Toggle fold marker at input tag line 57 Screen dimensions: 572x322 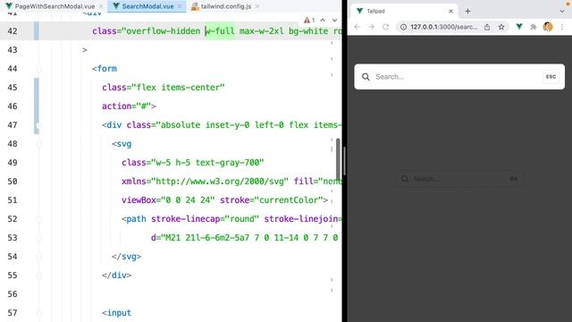pyautogui.click(x=39, y=313)
